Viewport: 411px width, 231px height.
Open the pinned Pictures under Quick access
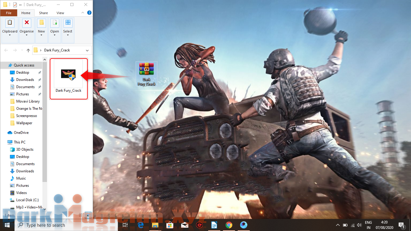23,94
